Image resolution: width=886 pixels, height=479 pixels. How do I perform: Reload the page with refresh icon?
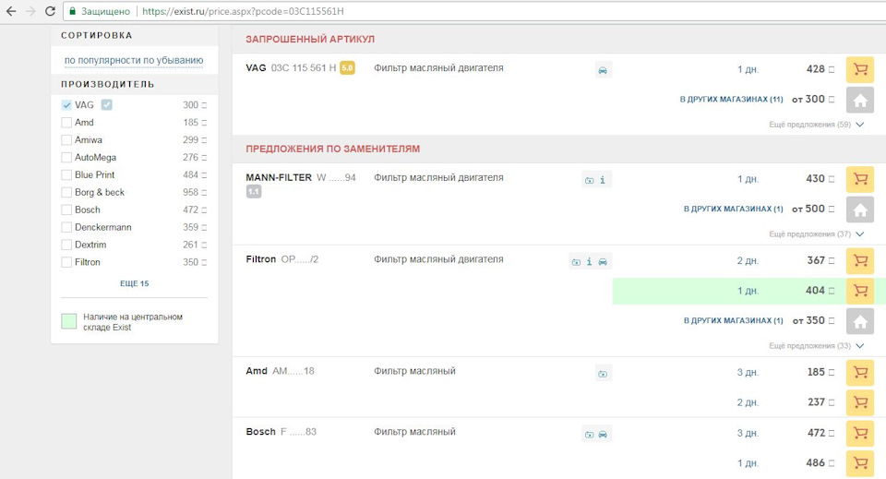50,11
